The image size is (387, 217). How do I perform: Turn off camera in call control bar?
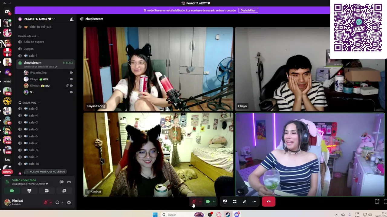tap(208, 201)
